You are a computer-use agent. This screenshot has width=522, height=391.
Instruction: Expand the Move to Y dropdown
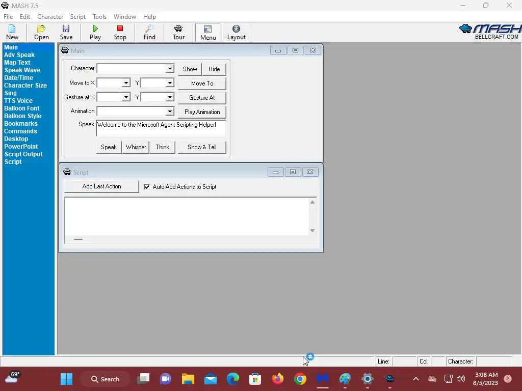coord(170,83)
